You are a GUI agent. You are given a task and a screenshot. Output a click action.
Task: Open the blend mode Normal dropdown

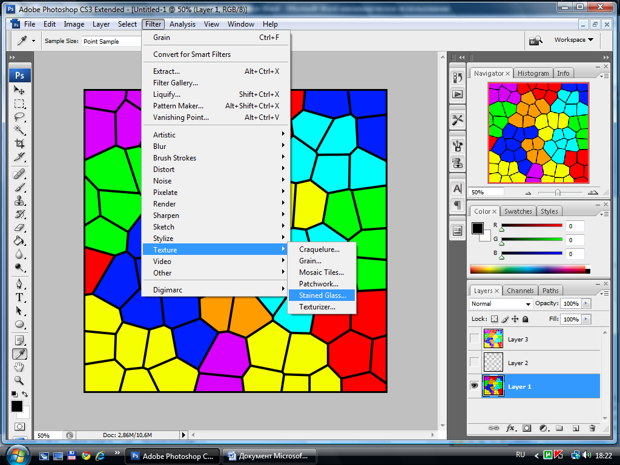click(501, 304)
